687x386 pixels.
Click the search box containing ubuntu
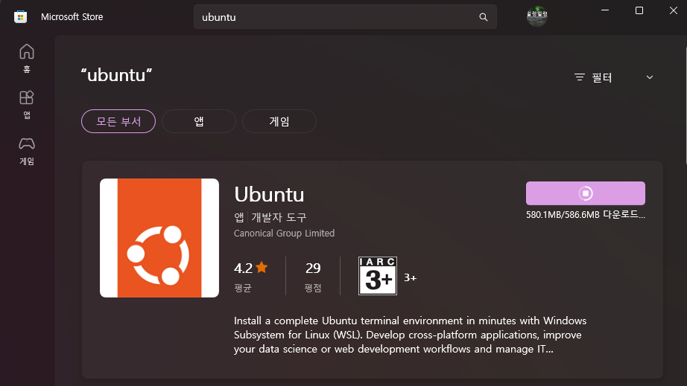345,17
